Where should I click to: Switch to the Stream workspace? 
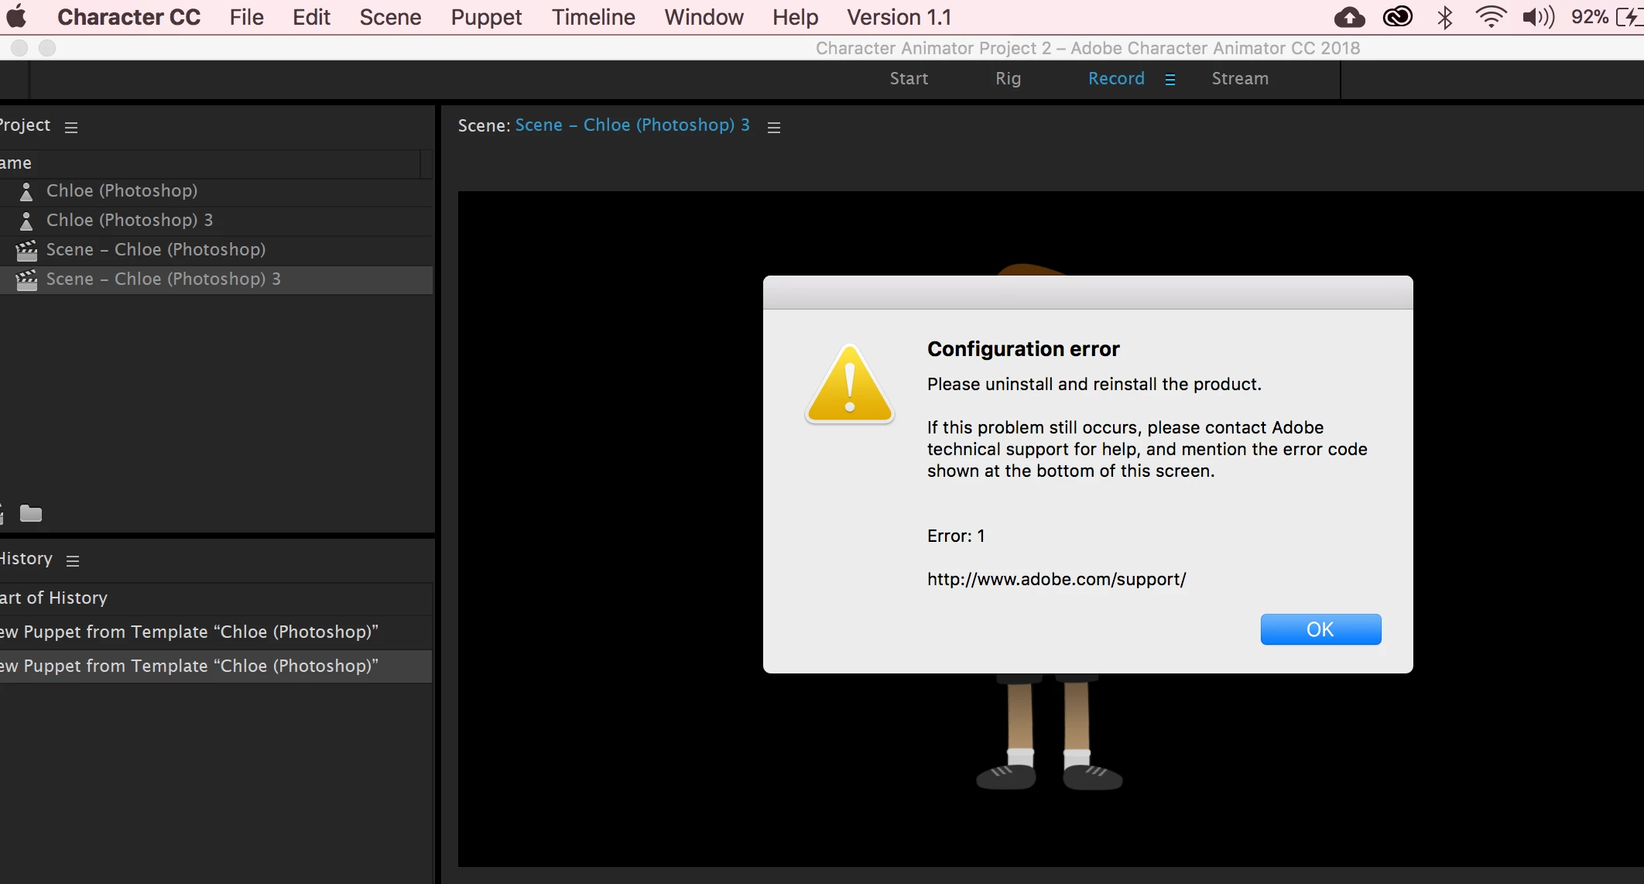click(x=1240, y=78)
